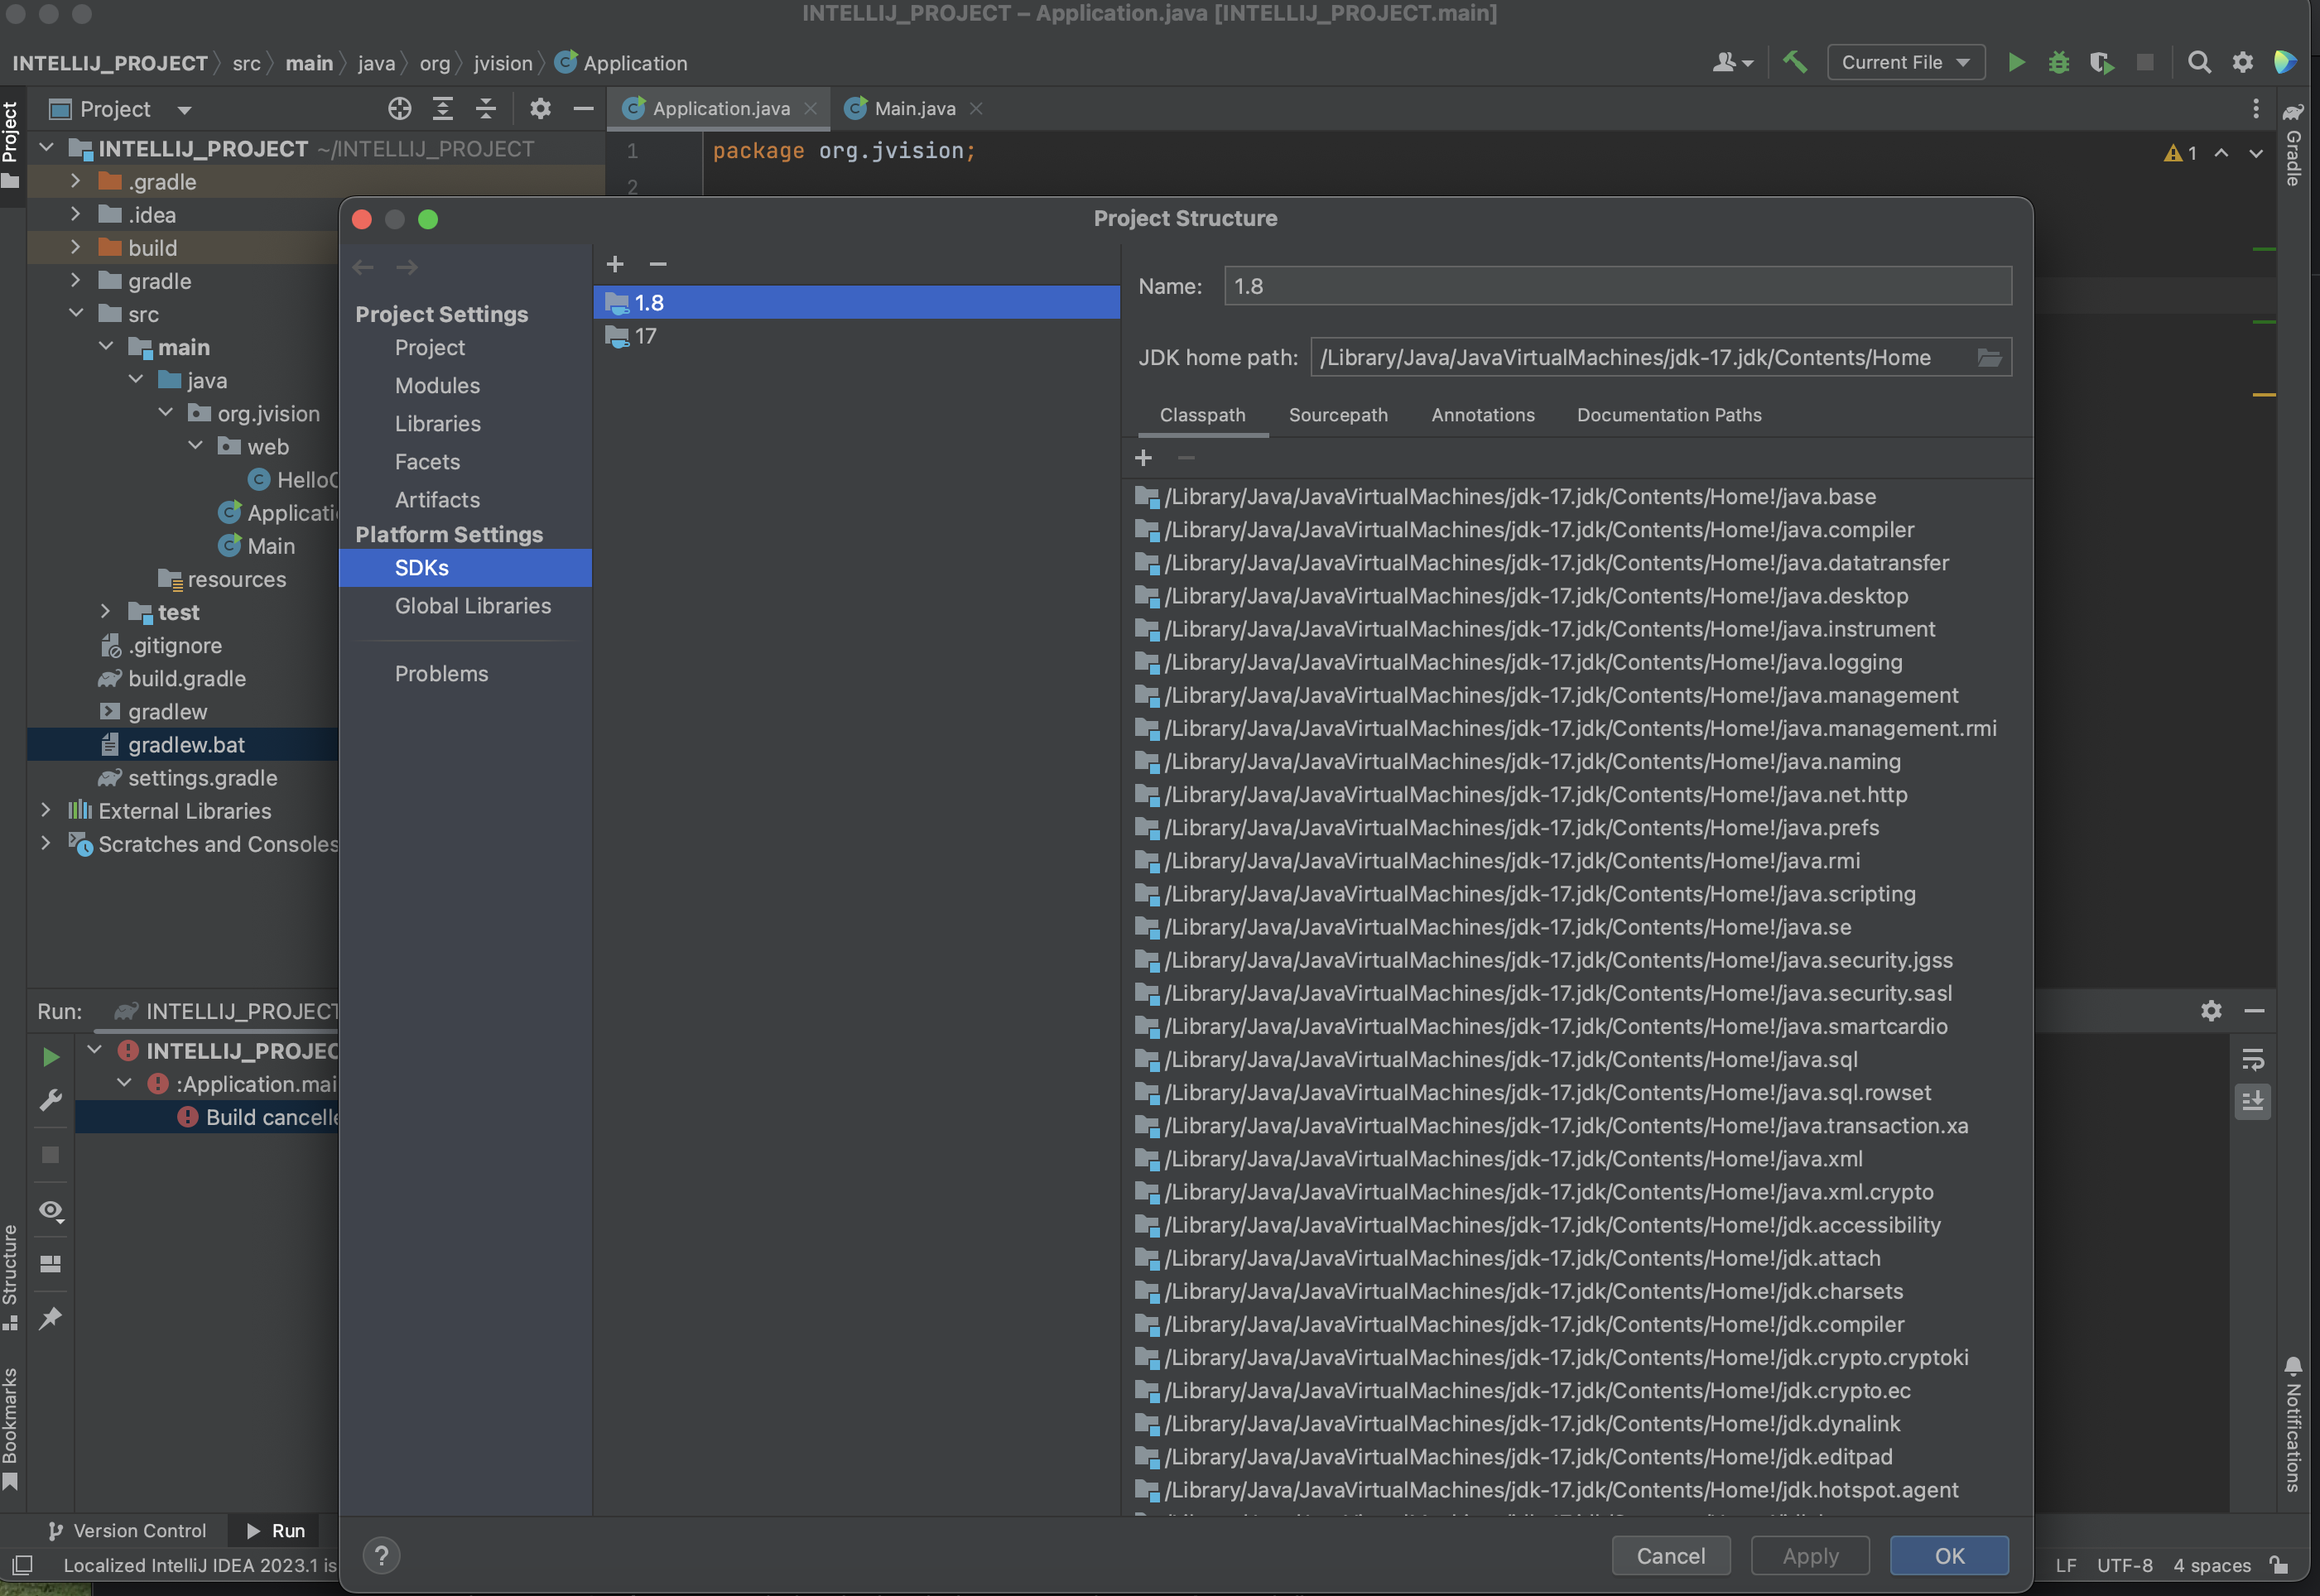Open the Current File run configuration dropdown

[x=1905, y=62]
